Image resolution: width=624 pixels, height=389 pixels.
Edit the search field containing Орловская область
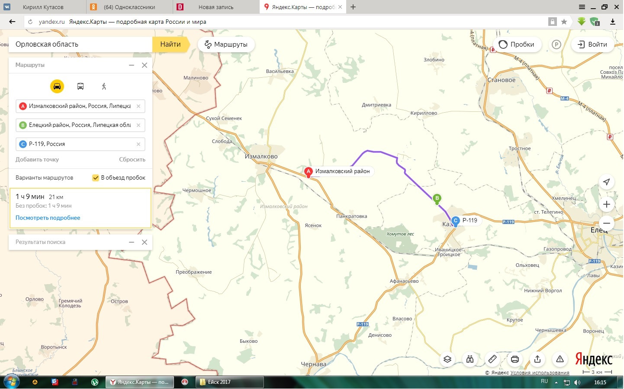click(x=80, y=44)
